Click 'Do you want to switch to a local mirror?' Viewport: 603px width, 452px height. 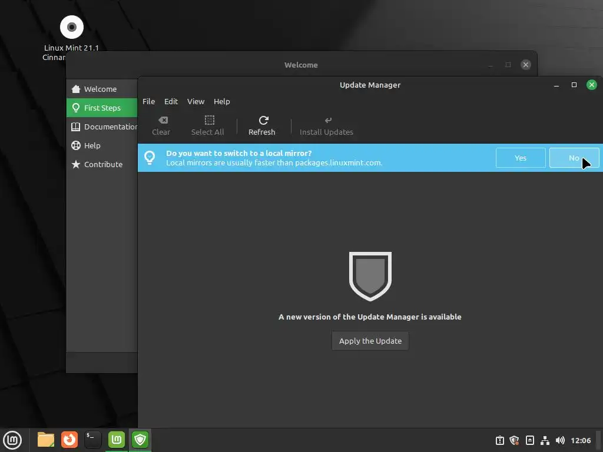click(x=239, y=153)
